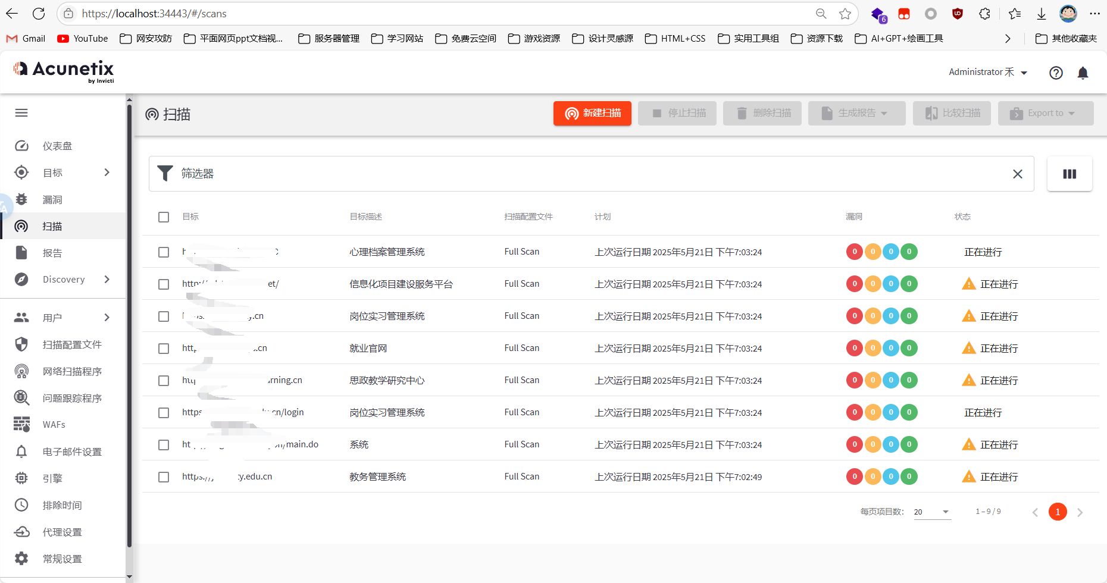The width and height of the screenshot is (1107, 583).
Task: Click the 问题跟踪程序 icon
Action: 21,398
